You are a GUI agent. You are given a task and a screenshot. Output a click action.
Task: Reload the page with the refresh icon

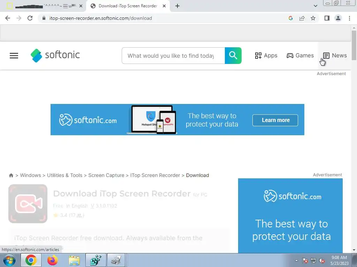[30, 18]
